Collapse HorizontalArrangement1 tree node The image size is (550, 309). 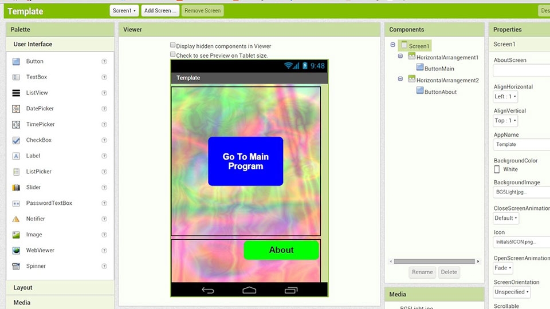(400, 56)
